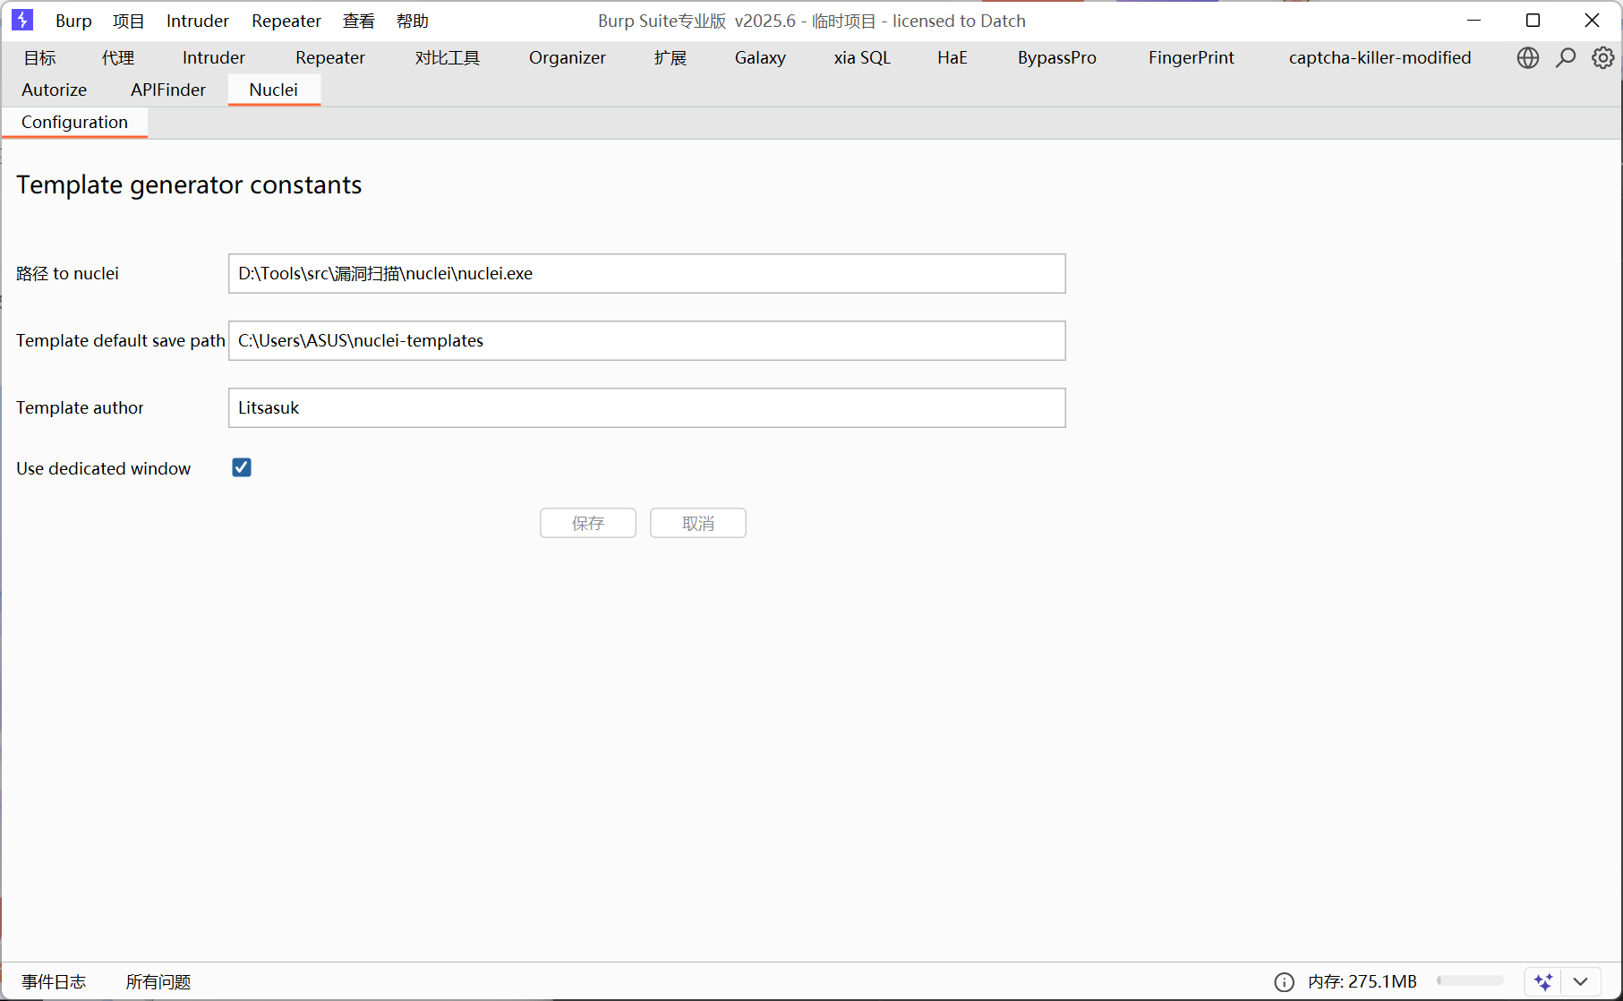The width and height of the screenshot is (1623, 1001).
Task: Switch to the Repeater tool tab
Action: [330, 58]
